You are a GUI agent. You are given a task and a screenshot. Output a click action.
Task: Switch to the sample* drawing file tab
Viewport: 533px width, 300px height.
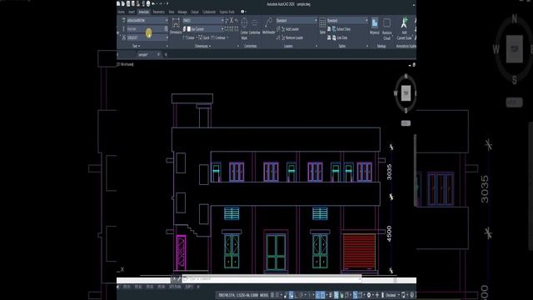tap(143, 54)
